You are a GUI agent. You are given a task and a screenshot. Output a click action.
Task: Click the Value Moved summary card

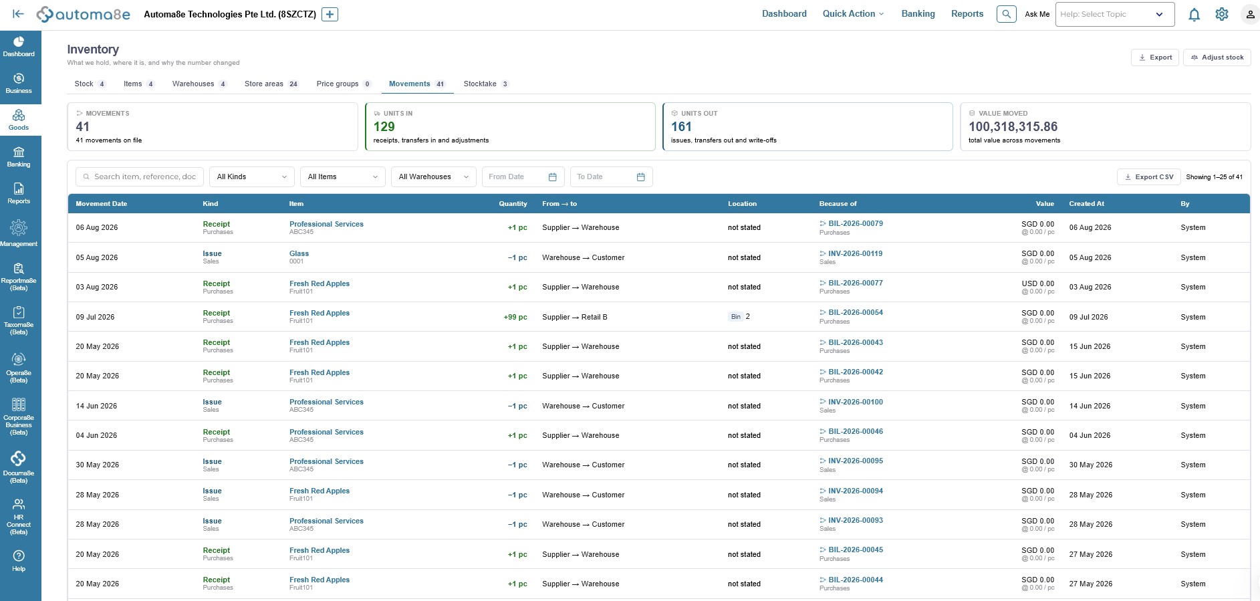click(x=1106, y=126)
